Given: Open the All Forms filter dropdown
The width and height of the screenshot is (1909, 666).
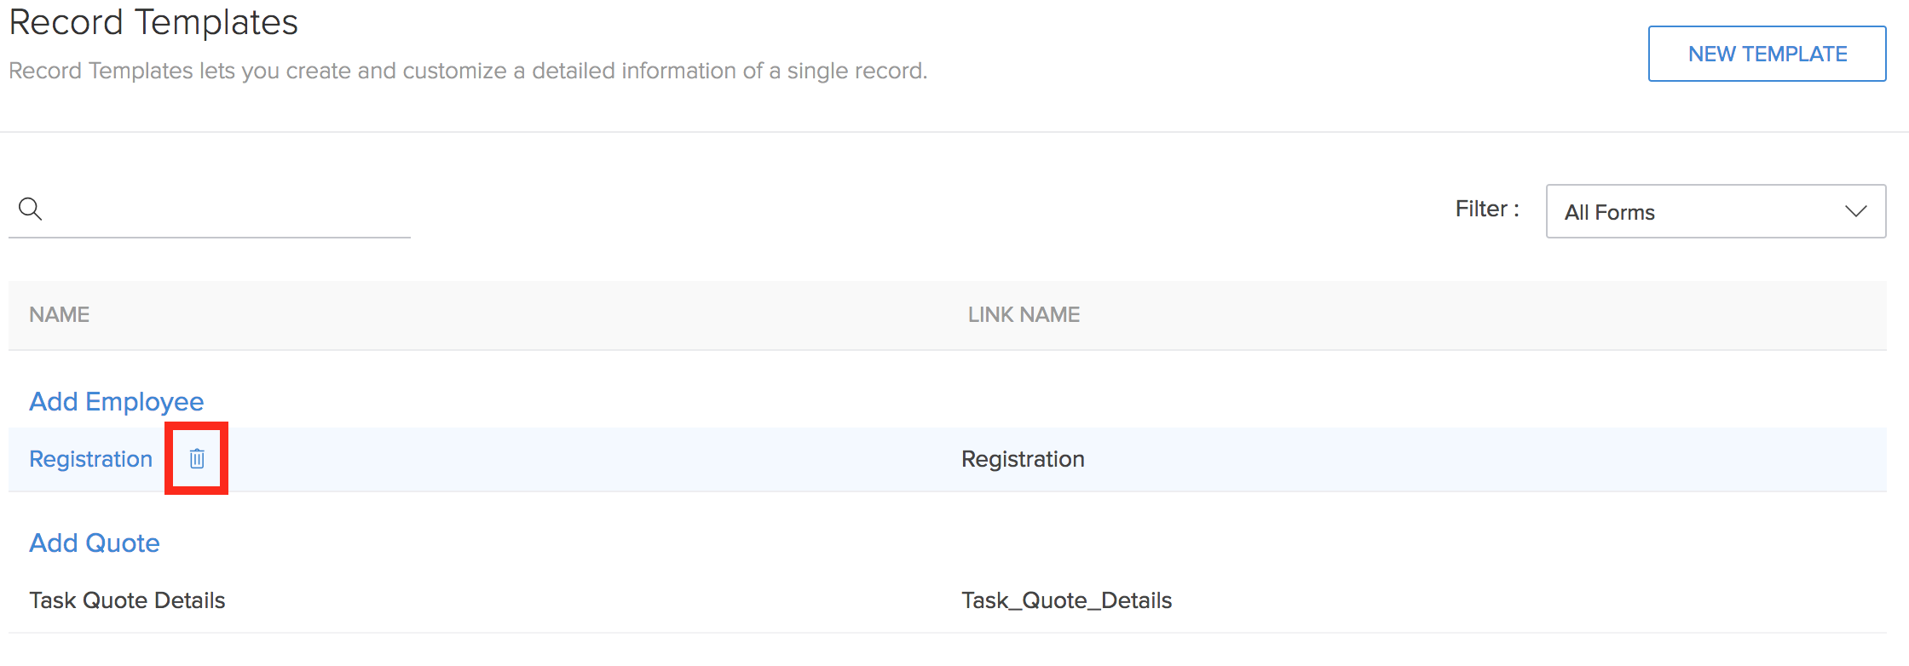Looking at the screenshot, I should point(1716,211).
